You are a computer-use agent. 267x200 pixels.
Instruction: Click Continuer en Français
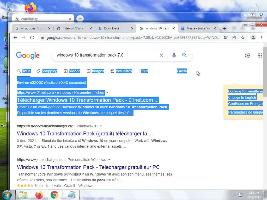click(x=245, y=104)
